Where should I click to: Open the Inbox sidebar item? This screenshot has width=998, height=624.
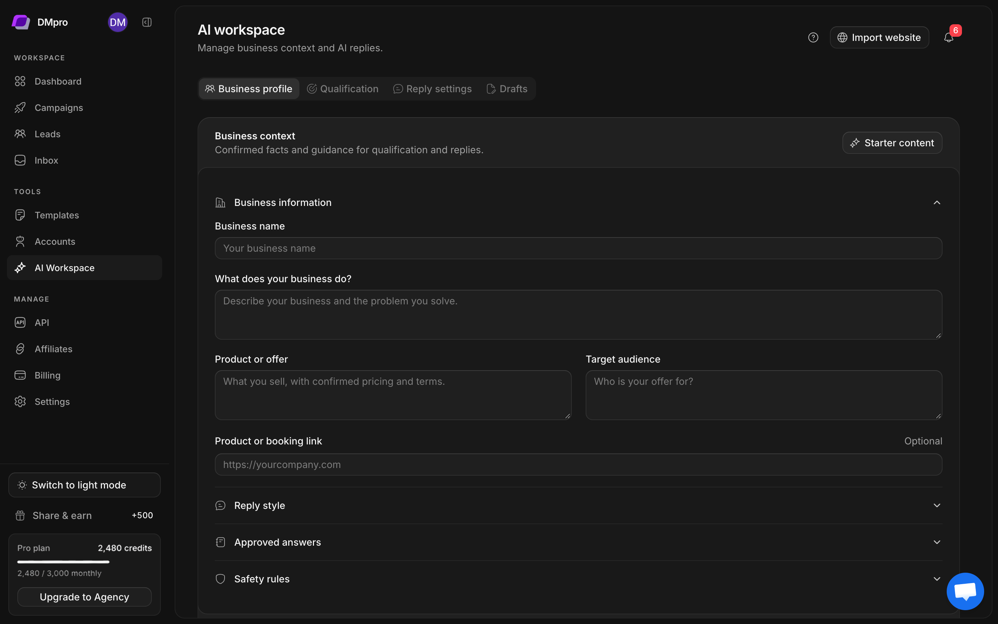(x=85, y=160)
